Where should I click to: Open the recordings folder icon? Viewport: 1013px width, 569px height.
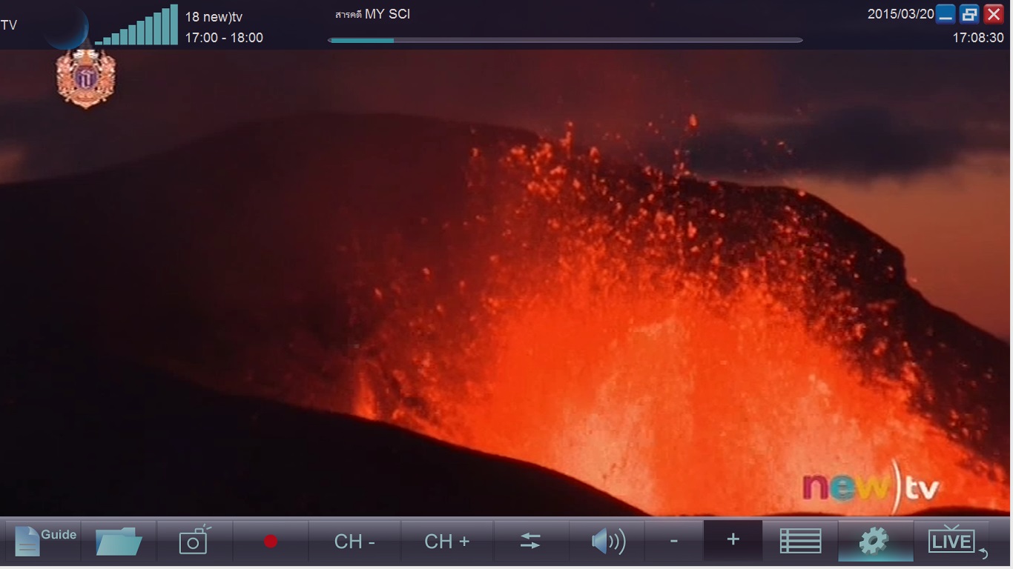pos(119,541)
